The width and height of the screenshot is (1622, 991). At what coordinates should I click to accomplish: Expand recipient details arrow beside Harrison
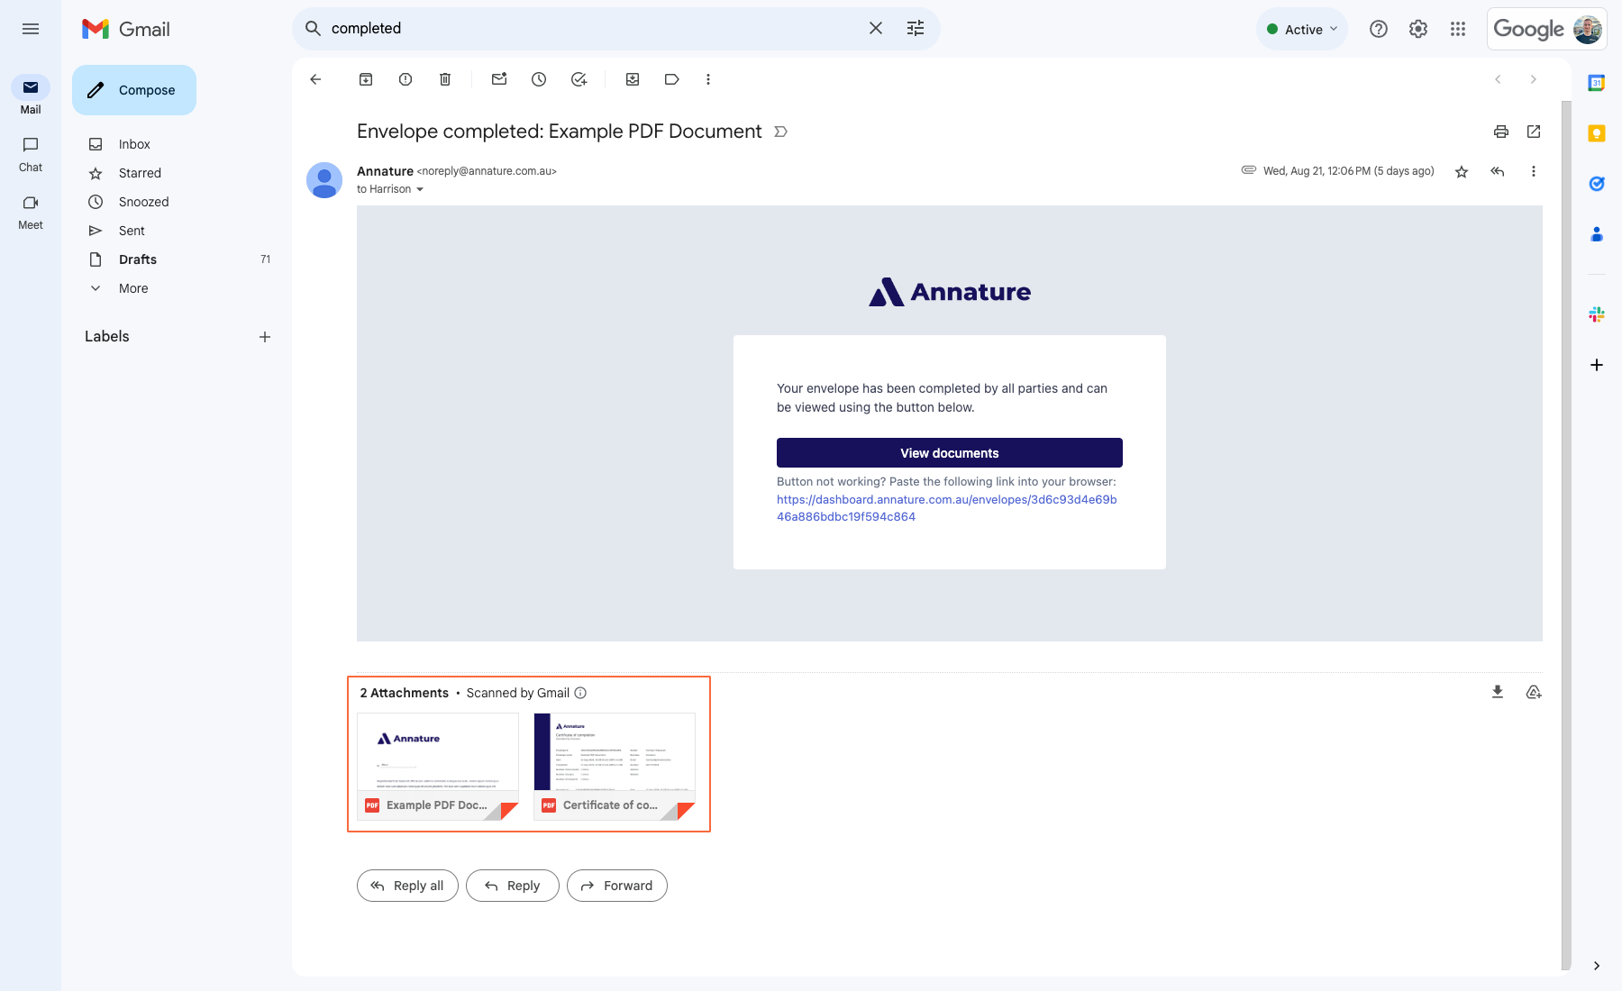click(420, 189)
